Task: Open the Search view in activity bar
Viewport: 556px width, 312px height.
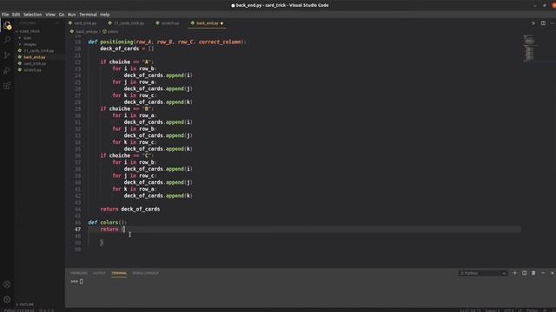Action: coord(7,40)
